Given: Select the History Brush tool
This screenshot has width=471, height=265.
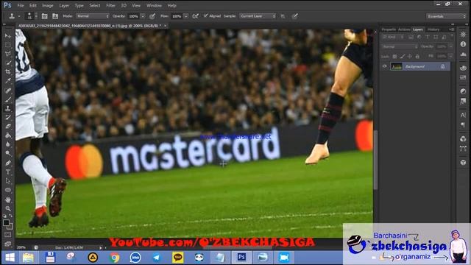Looking at the screenshot, I should tap(8, 117).
